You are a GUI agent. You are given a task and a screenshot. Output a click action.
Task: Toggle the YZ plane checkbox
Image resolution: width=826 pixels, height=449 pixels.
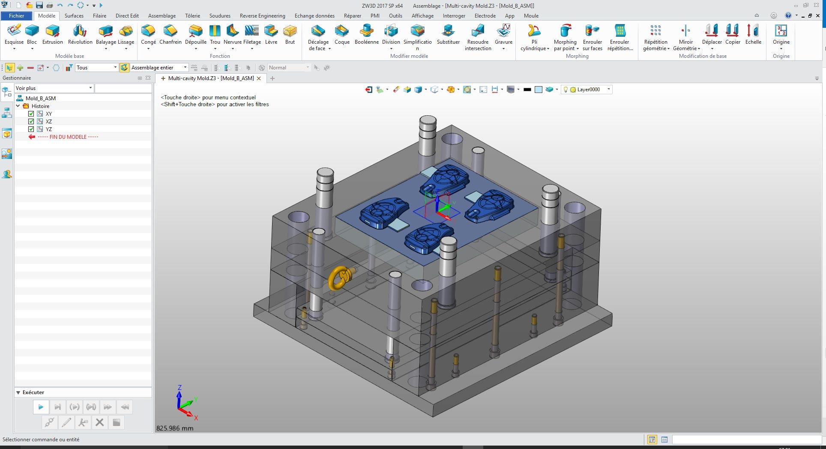pyautogui.click(x=31, y=129)
